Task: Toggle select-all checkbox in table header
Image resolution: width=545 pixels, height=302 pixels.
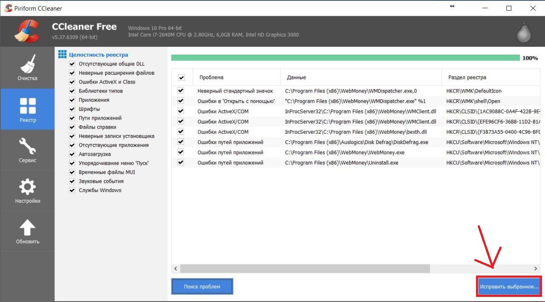Action: pos(181,78)
